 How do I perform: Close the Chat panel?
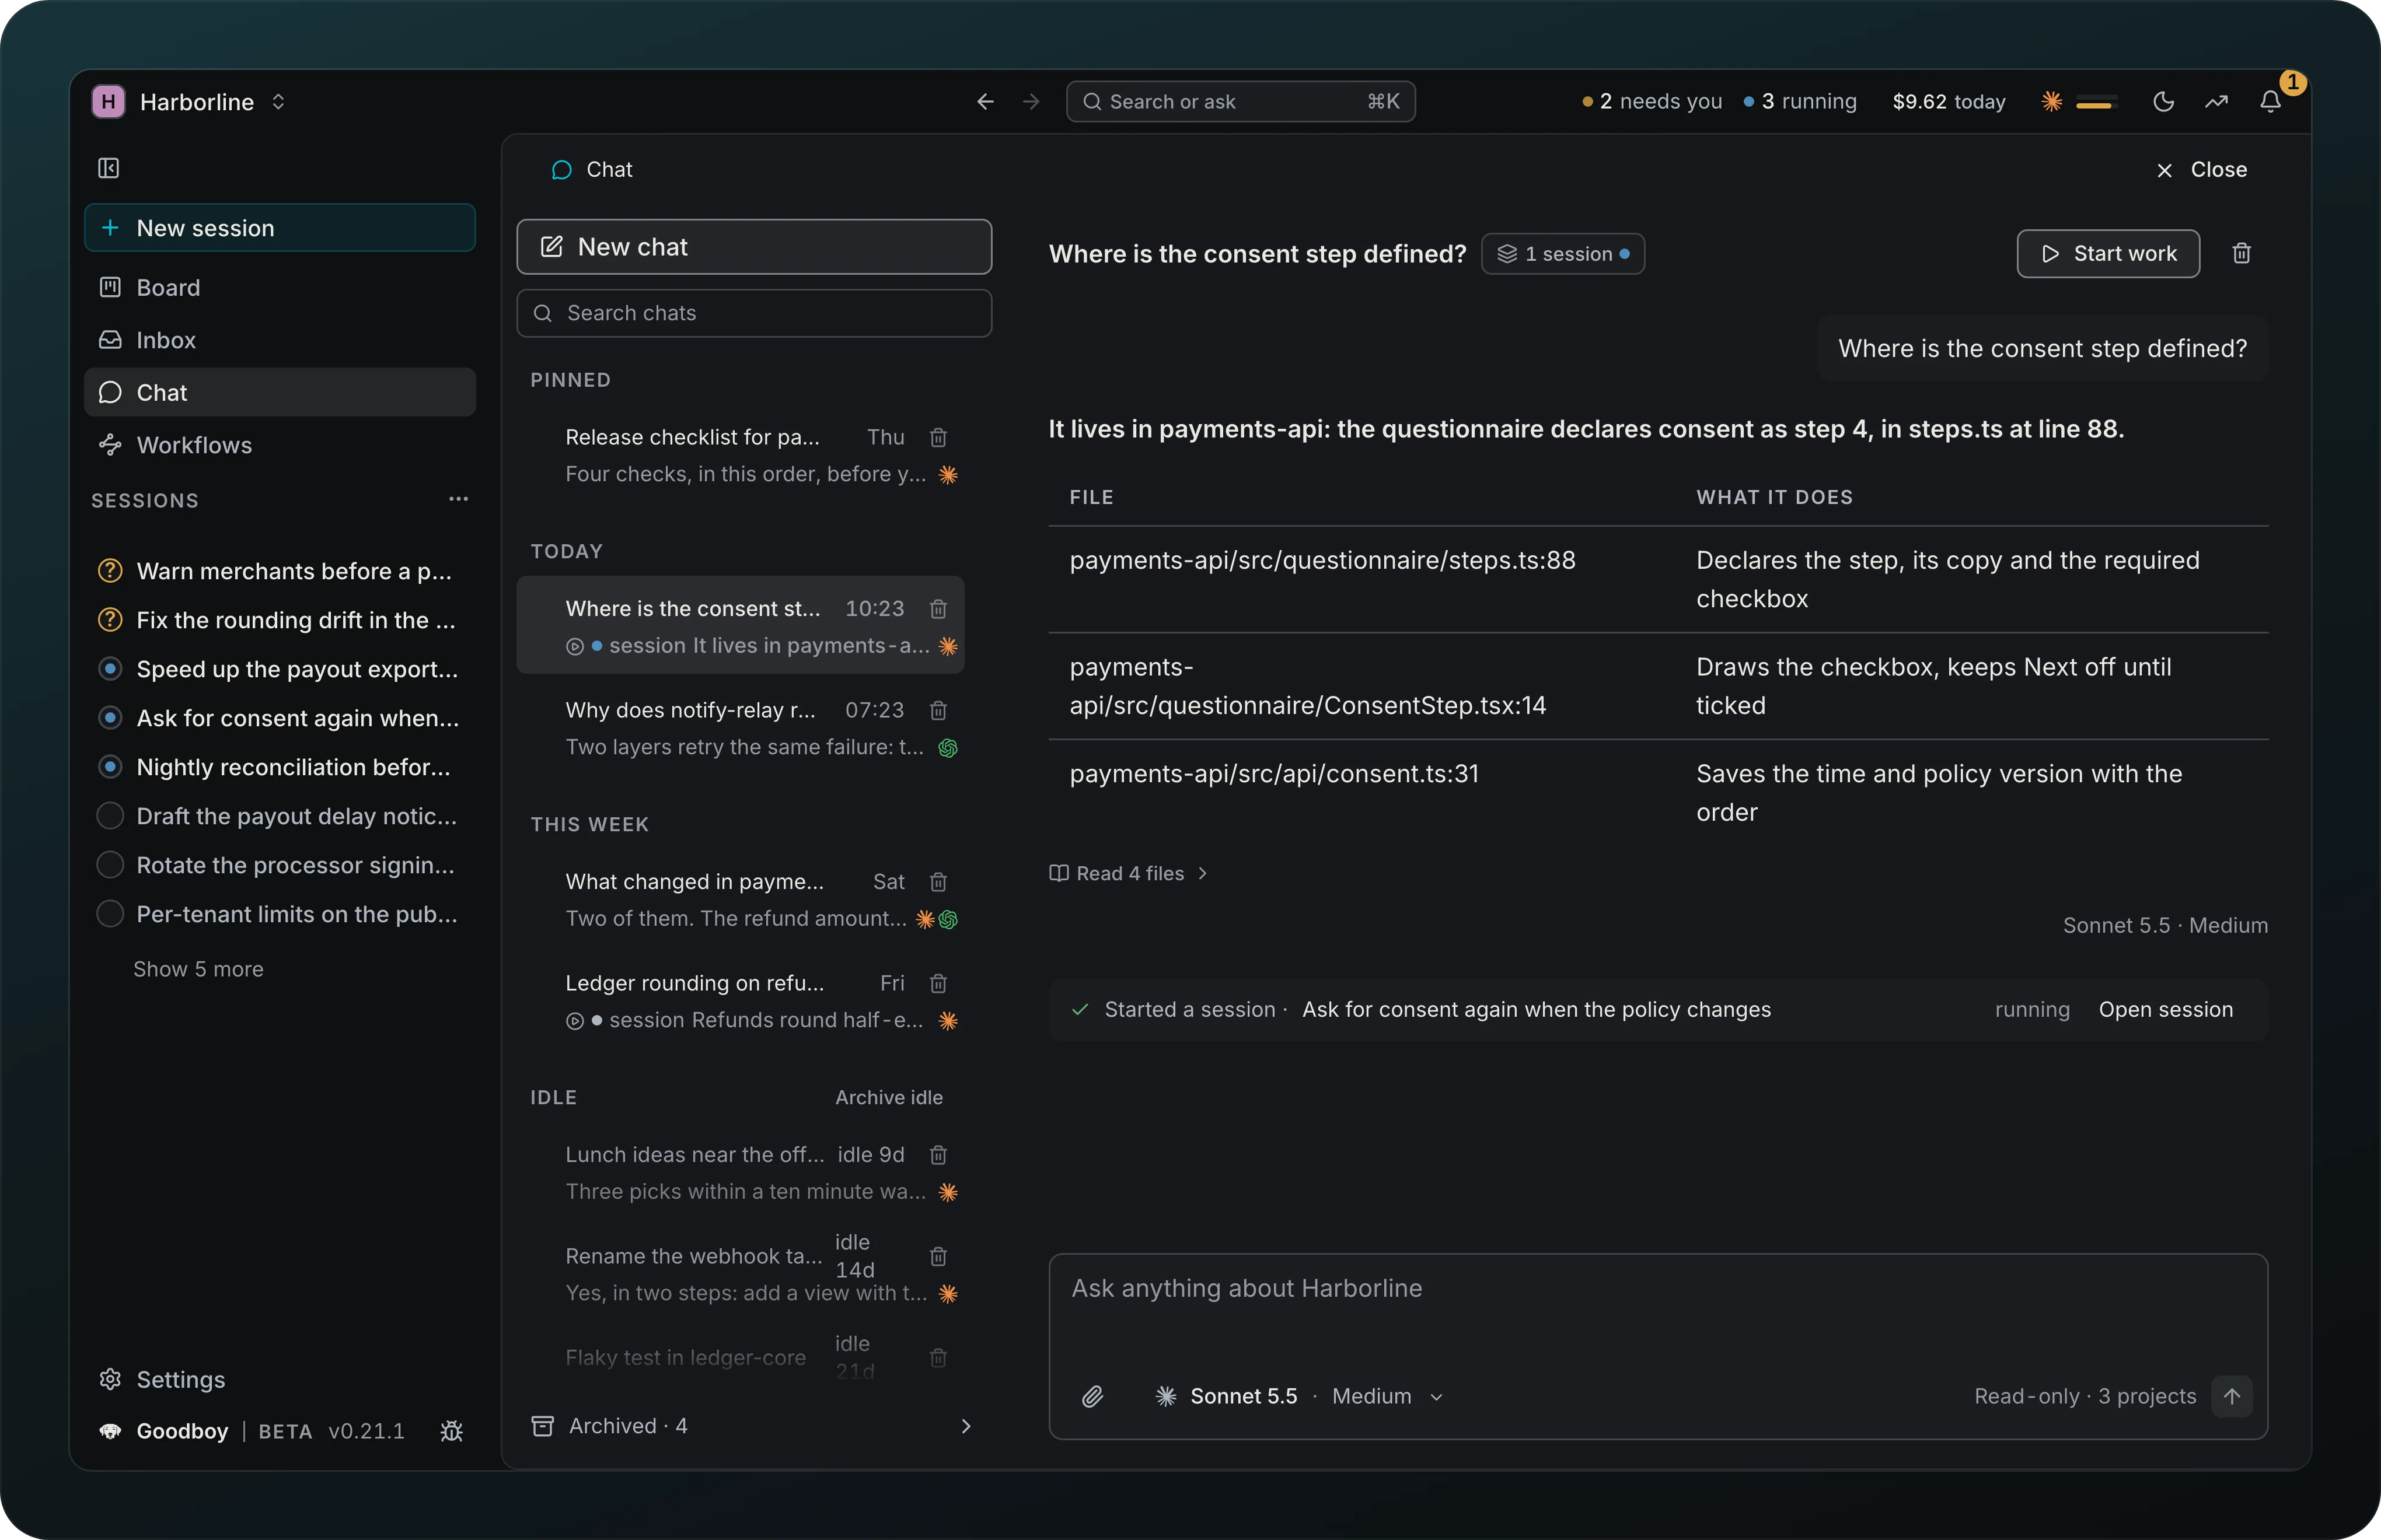[2201, 170]
